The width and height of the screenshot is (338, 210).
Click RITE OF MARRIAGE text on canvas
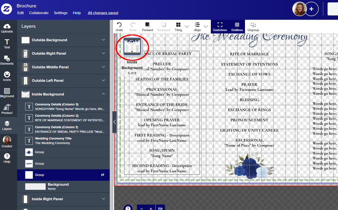pos(249,54)
